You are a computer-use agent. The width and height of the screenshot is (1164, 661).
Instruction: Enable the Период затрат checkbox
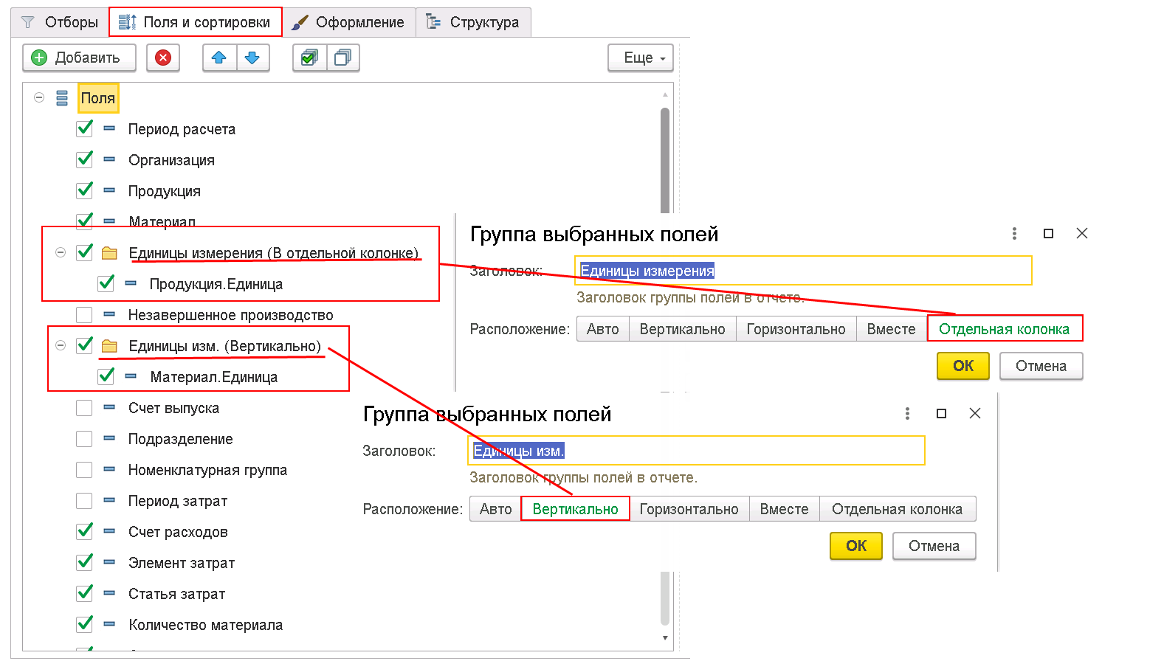84,501
